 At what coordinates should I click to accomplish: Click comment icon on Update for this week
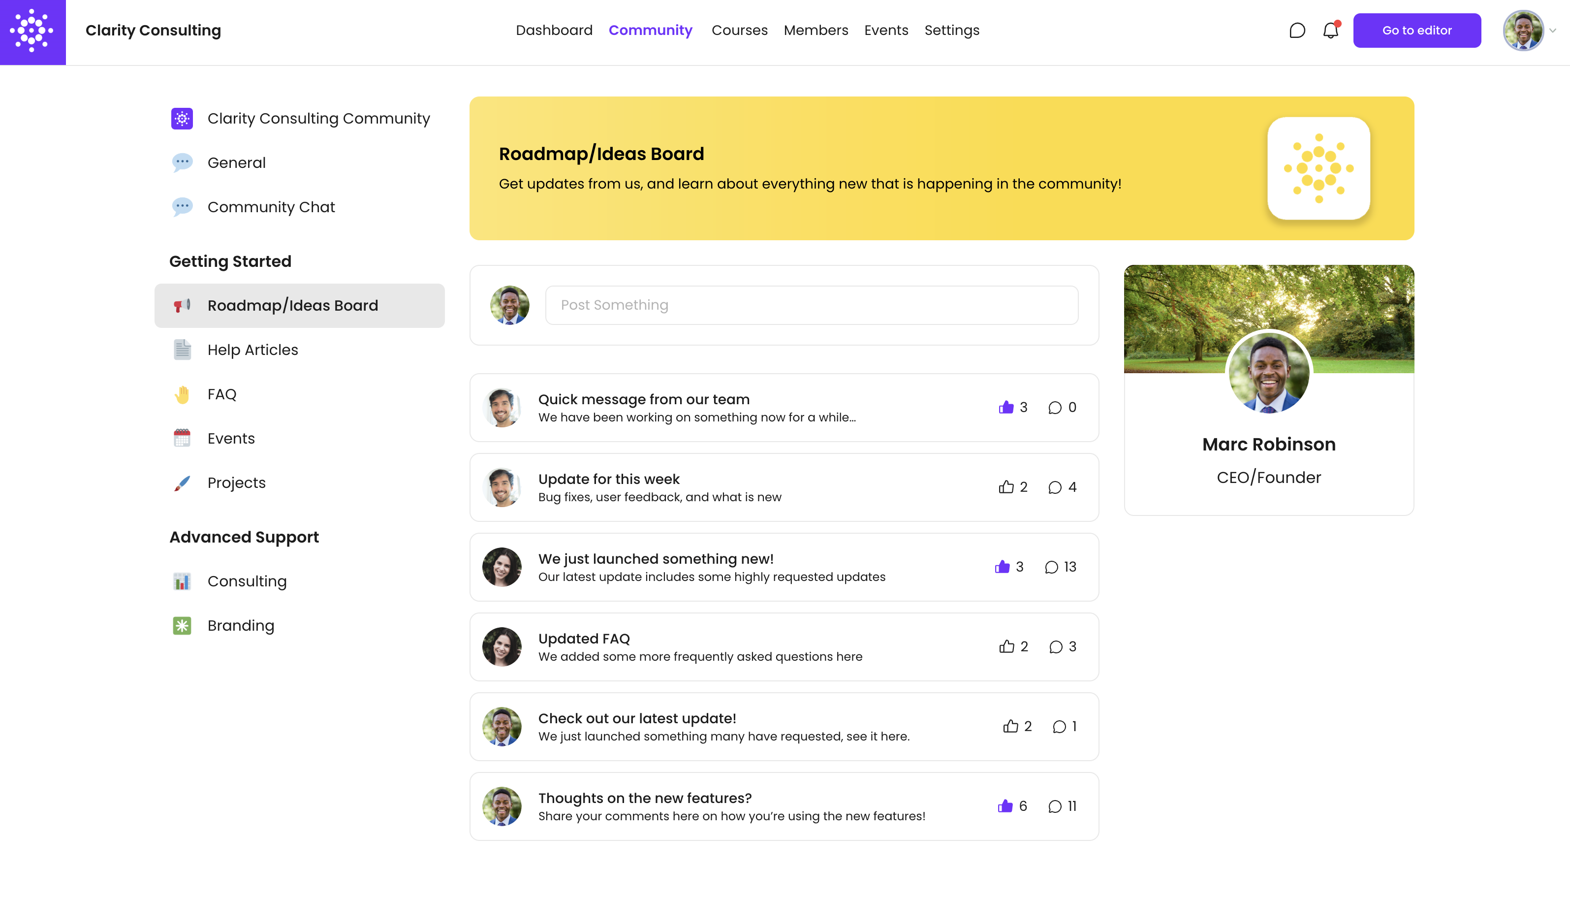tap(1055, 488)
